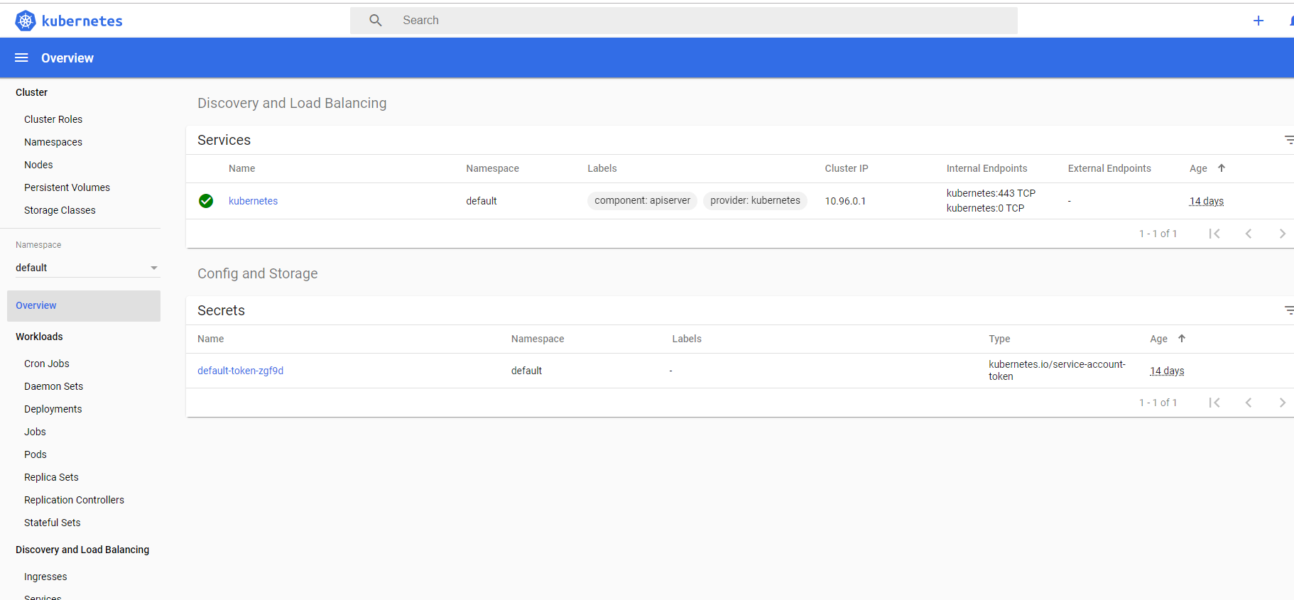The image size is (1294, 600).
Task: Open Replication Controllers in sidebar
Action: [74, 500]
